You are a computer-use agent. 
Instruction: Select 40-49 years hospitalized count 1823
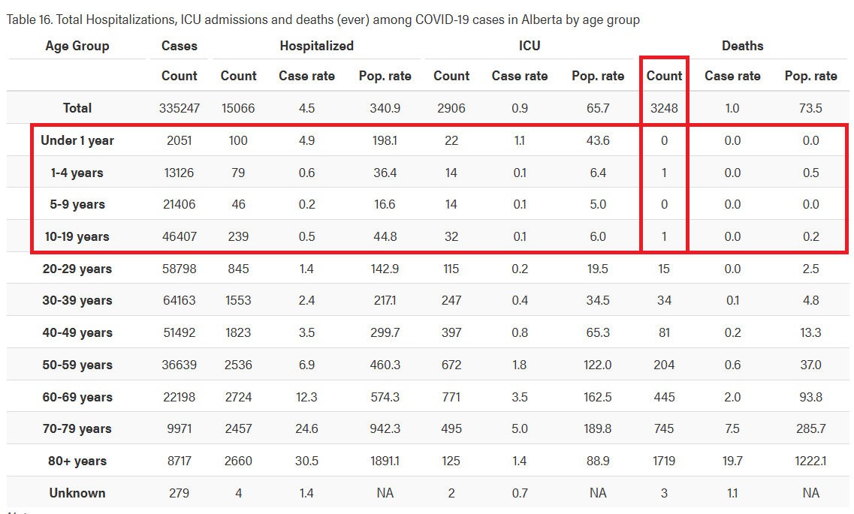pos(238,332)
